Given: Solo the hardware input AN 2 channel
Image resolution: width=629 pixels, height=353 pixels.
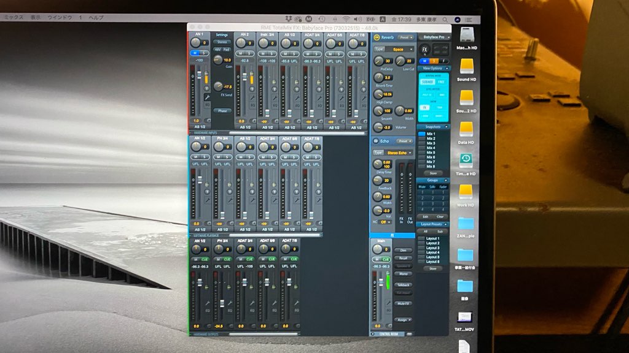Looking at the screenshot, I should tap(249, 53).
